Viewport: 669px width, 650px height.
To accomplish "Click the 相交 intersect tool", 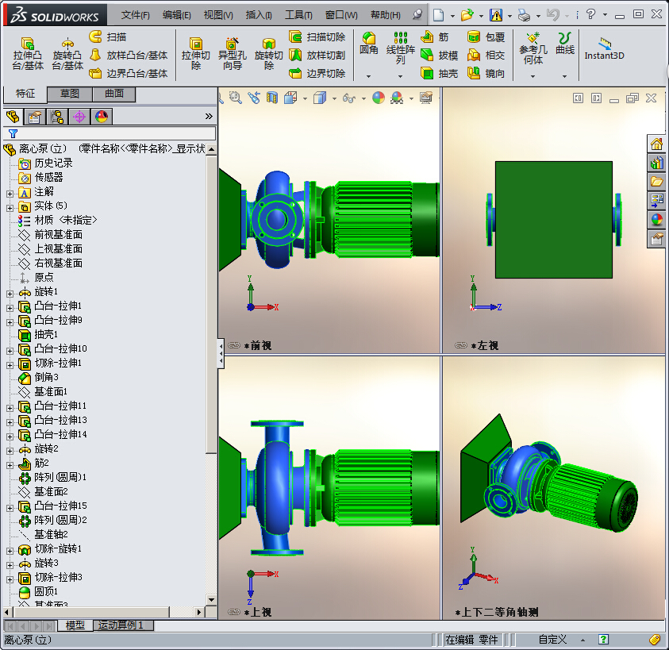I will click(x=486, y=55).
